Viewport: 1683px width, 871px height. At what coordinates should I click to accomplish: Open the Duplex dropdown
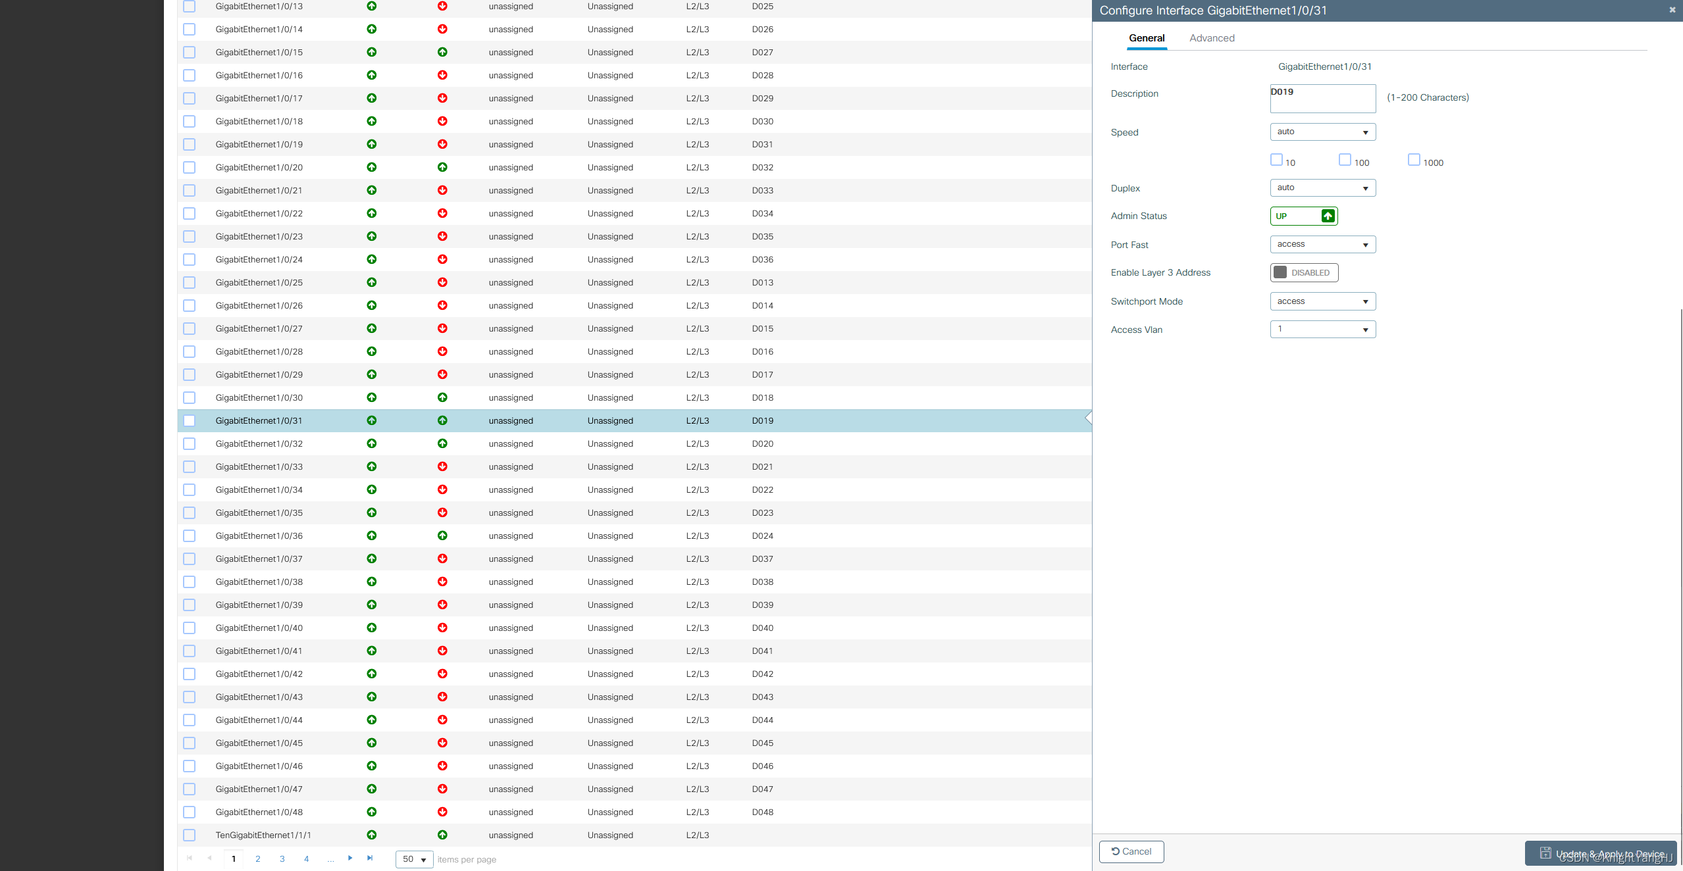point(1323,187)
